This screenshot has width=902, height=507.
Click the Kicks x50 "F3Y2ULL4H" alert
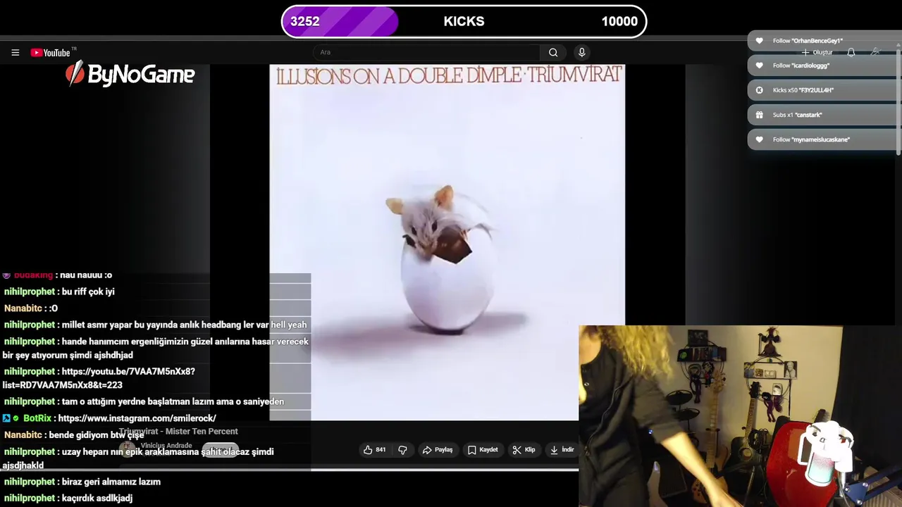point(823,90)
